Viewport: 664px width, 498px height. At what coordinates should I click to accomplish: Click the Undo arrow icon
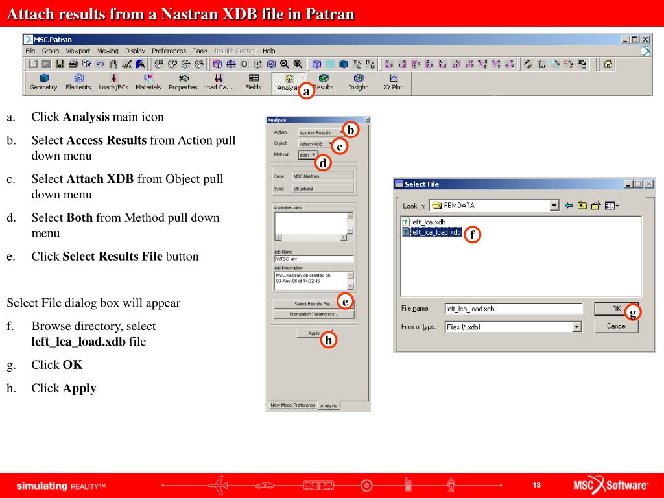pyautogui.click(x=100, y=64)
